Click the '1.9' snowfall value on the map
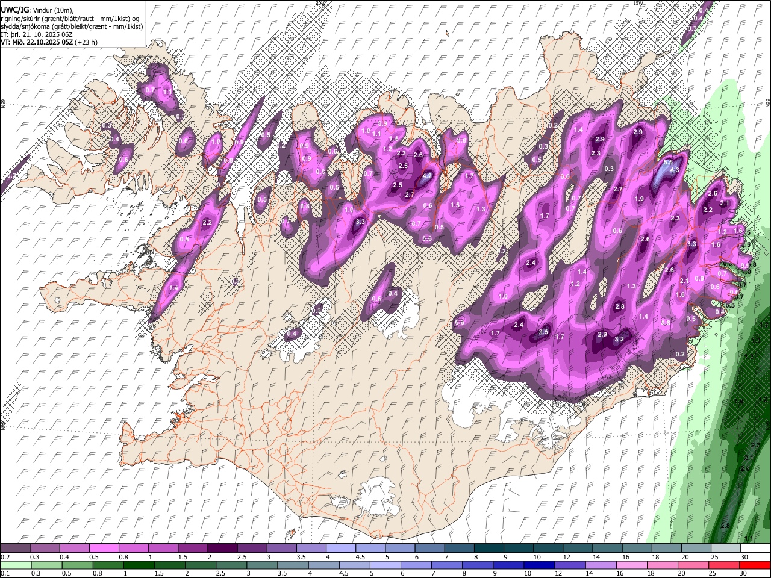 [639, 199]
